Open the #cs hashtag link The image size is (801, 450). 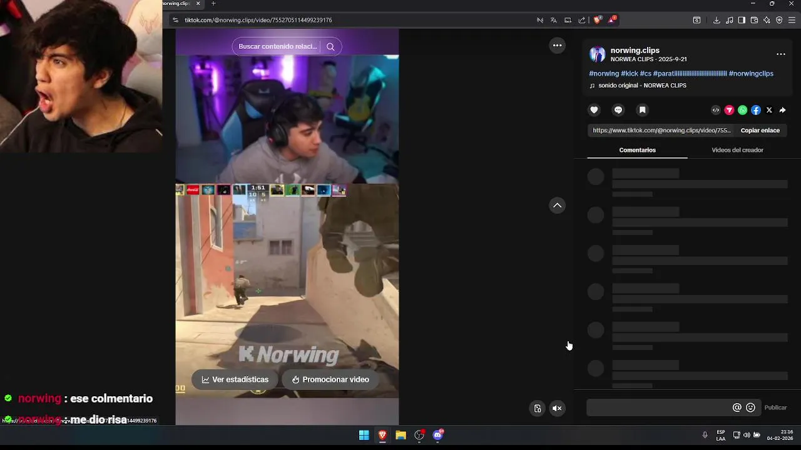pos(645,73)
